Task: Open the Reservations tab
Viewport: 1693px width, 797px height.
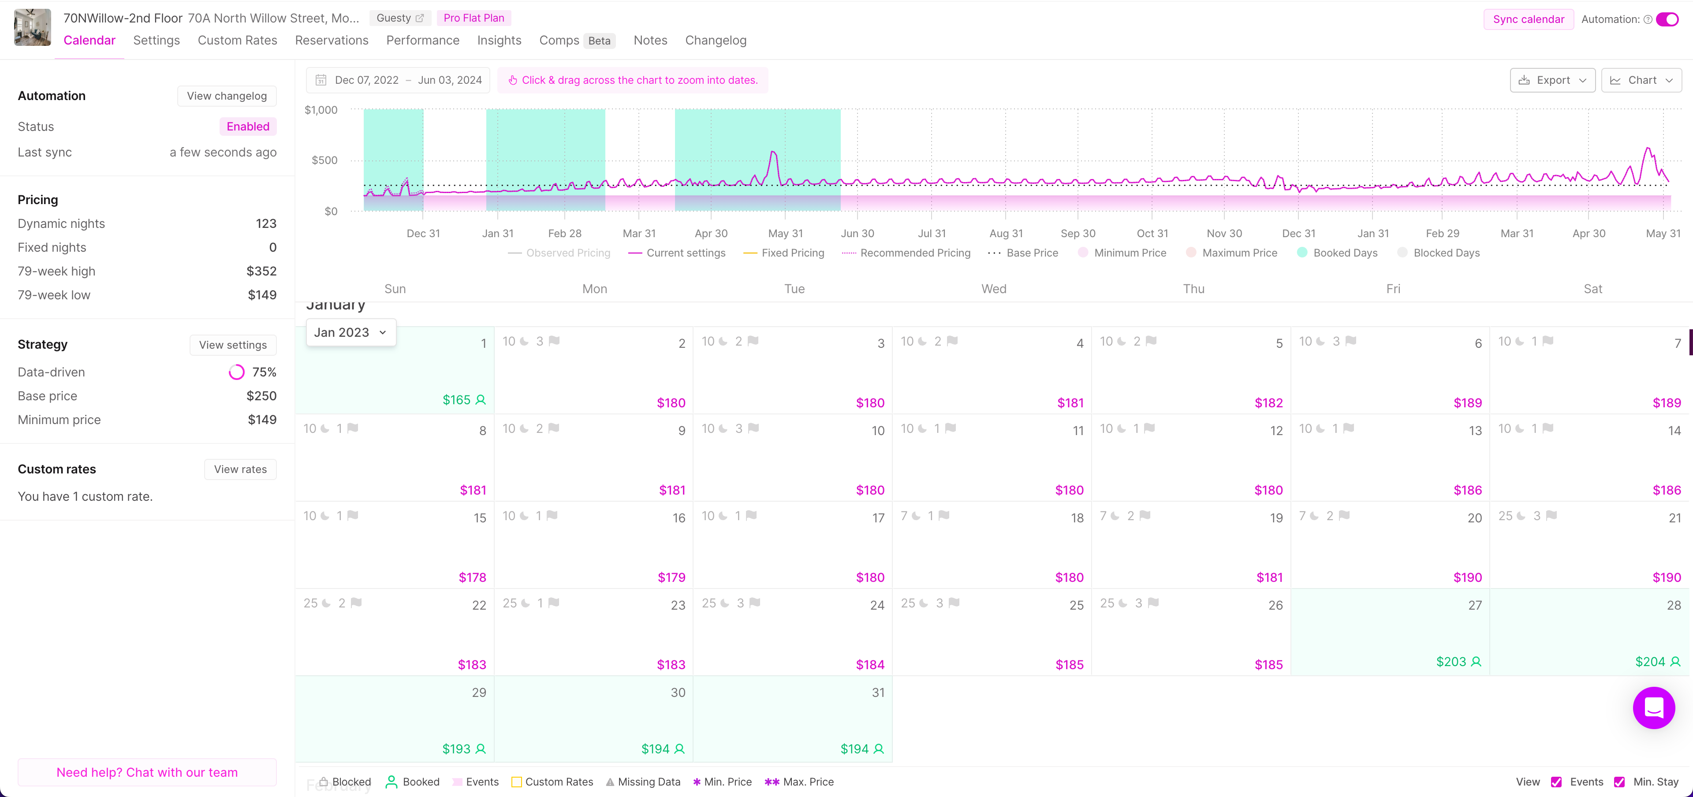Action: 331,41
